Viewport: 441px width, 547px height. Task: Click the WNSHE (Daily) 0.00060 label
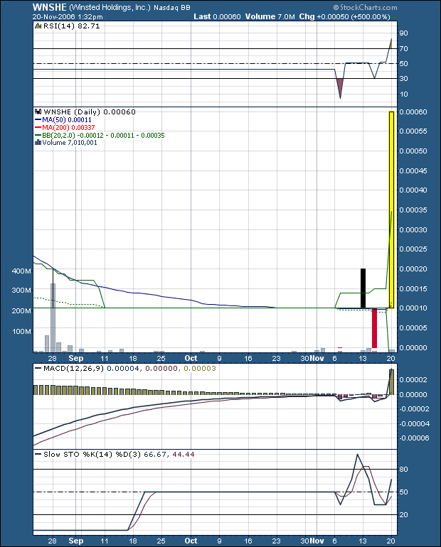pos(90,112)
